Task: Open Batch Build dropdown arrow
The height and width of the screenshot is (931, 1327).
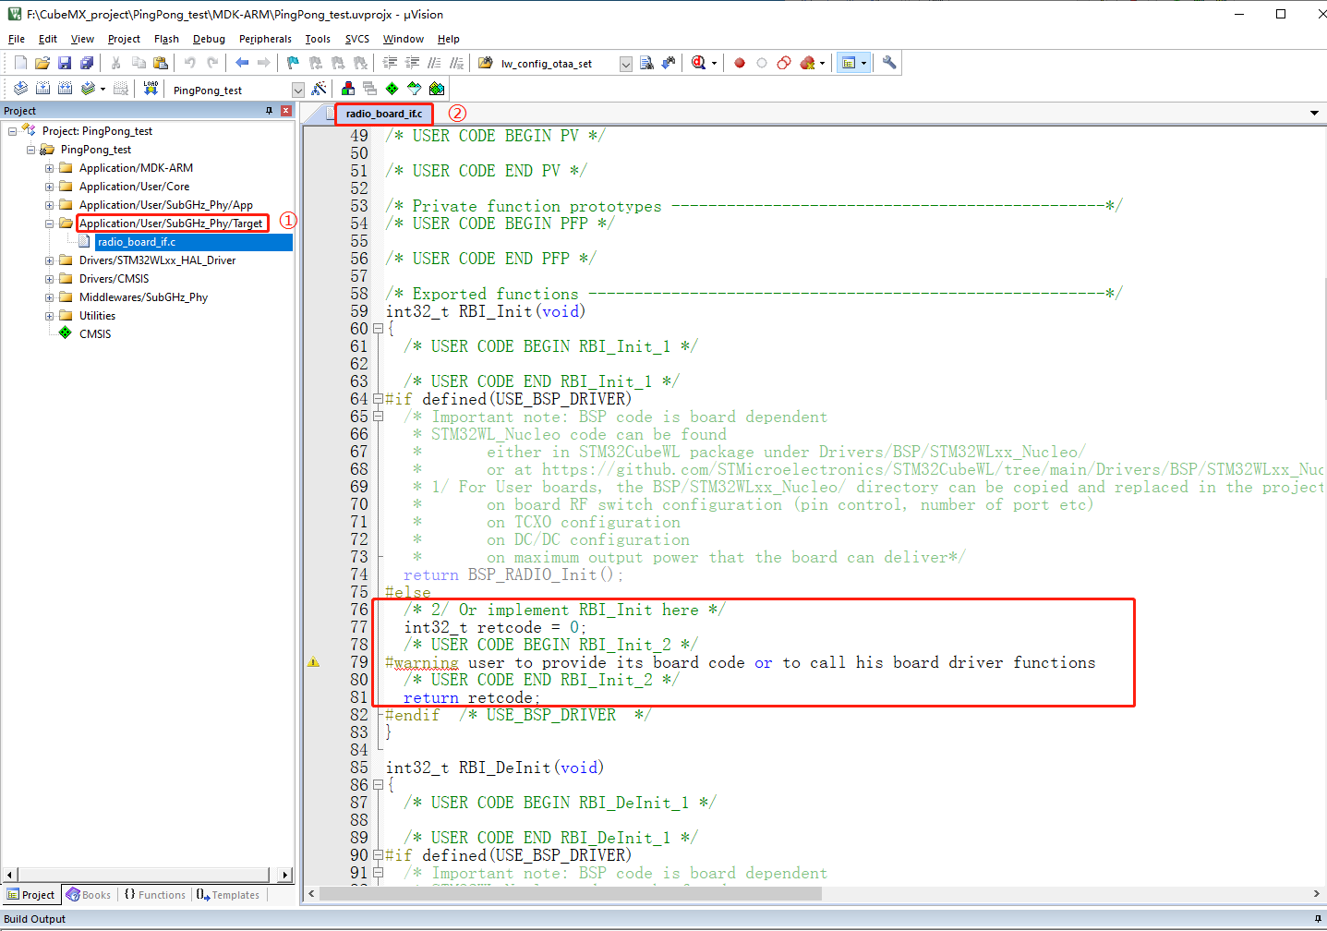Action: tap(103, 90)
